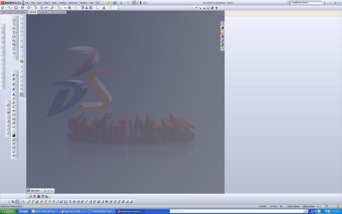Click the Center Mark annotation icon

click(14, 143)
